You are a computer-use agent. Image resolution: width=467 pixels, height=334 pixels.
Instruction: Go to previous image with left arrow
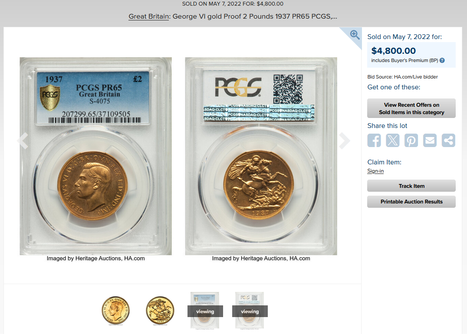23,141
